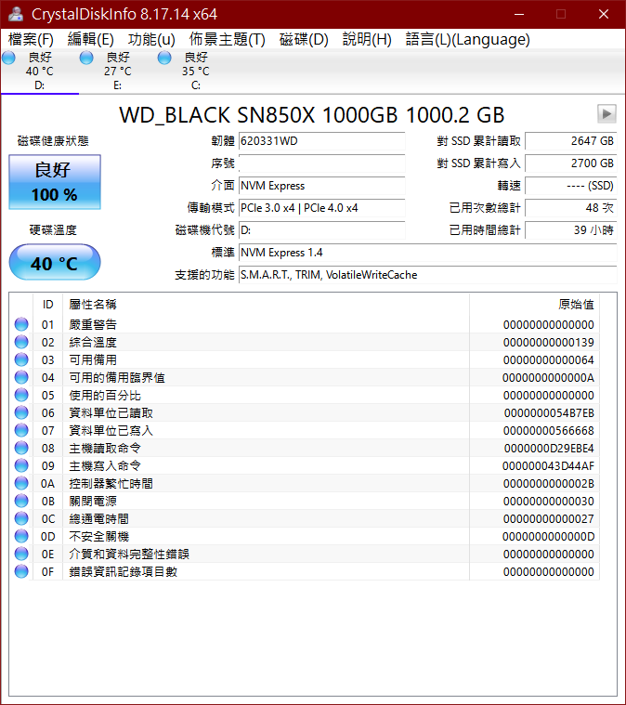Viewport: 626px width, 705px height.
Task: Click status orb of attribute 0B 關閉電源
Action: pos(21,501)
